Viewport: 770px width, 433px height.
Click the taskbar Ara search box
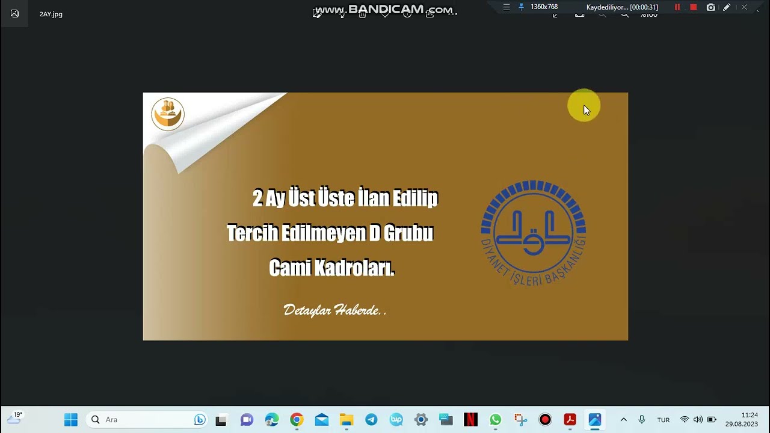(148, 420)
